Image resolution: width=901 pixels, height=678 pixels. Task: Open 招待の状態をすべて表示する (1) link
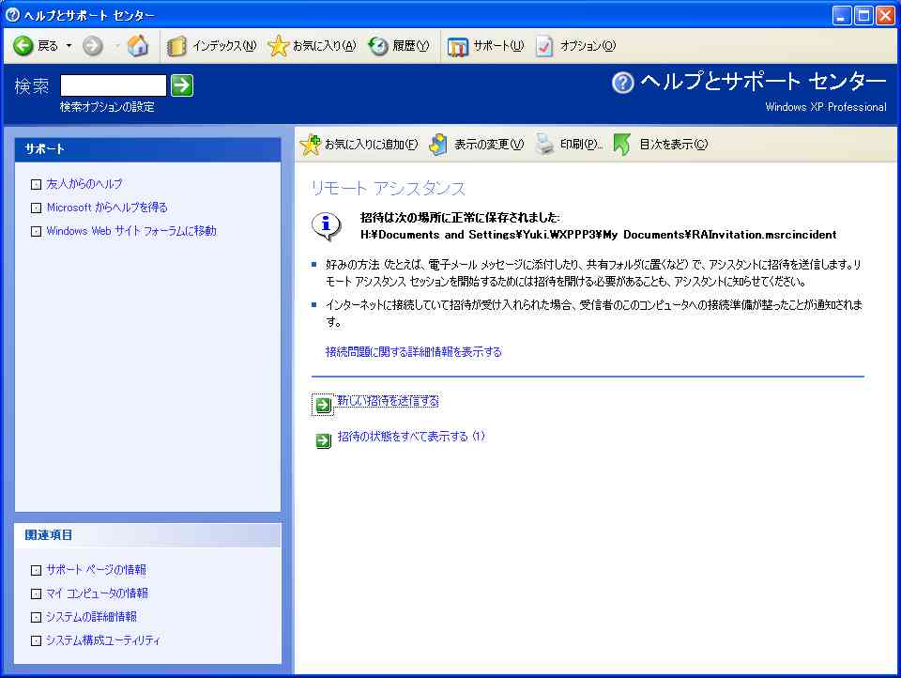pos(411,437)
